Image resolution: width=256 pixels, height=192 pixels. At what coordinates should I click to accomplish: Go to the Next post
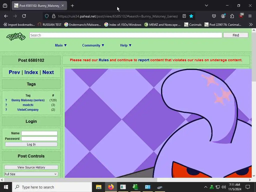point(48,72)
